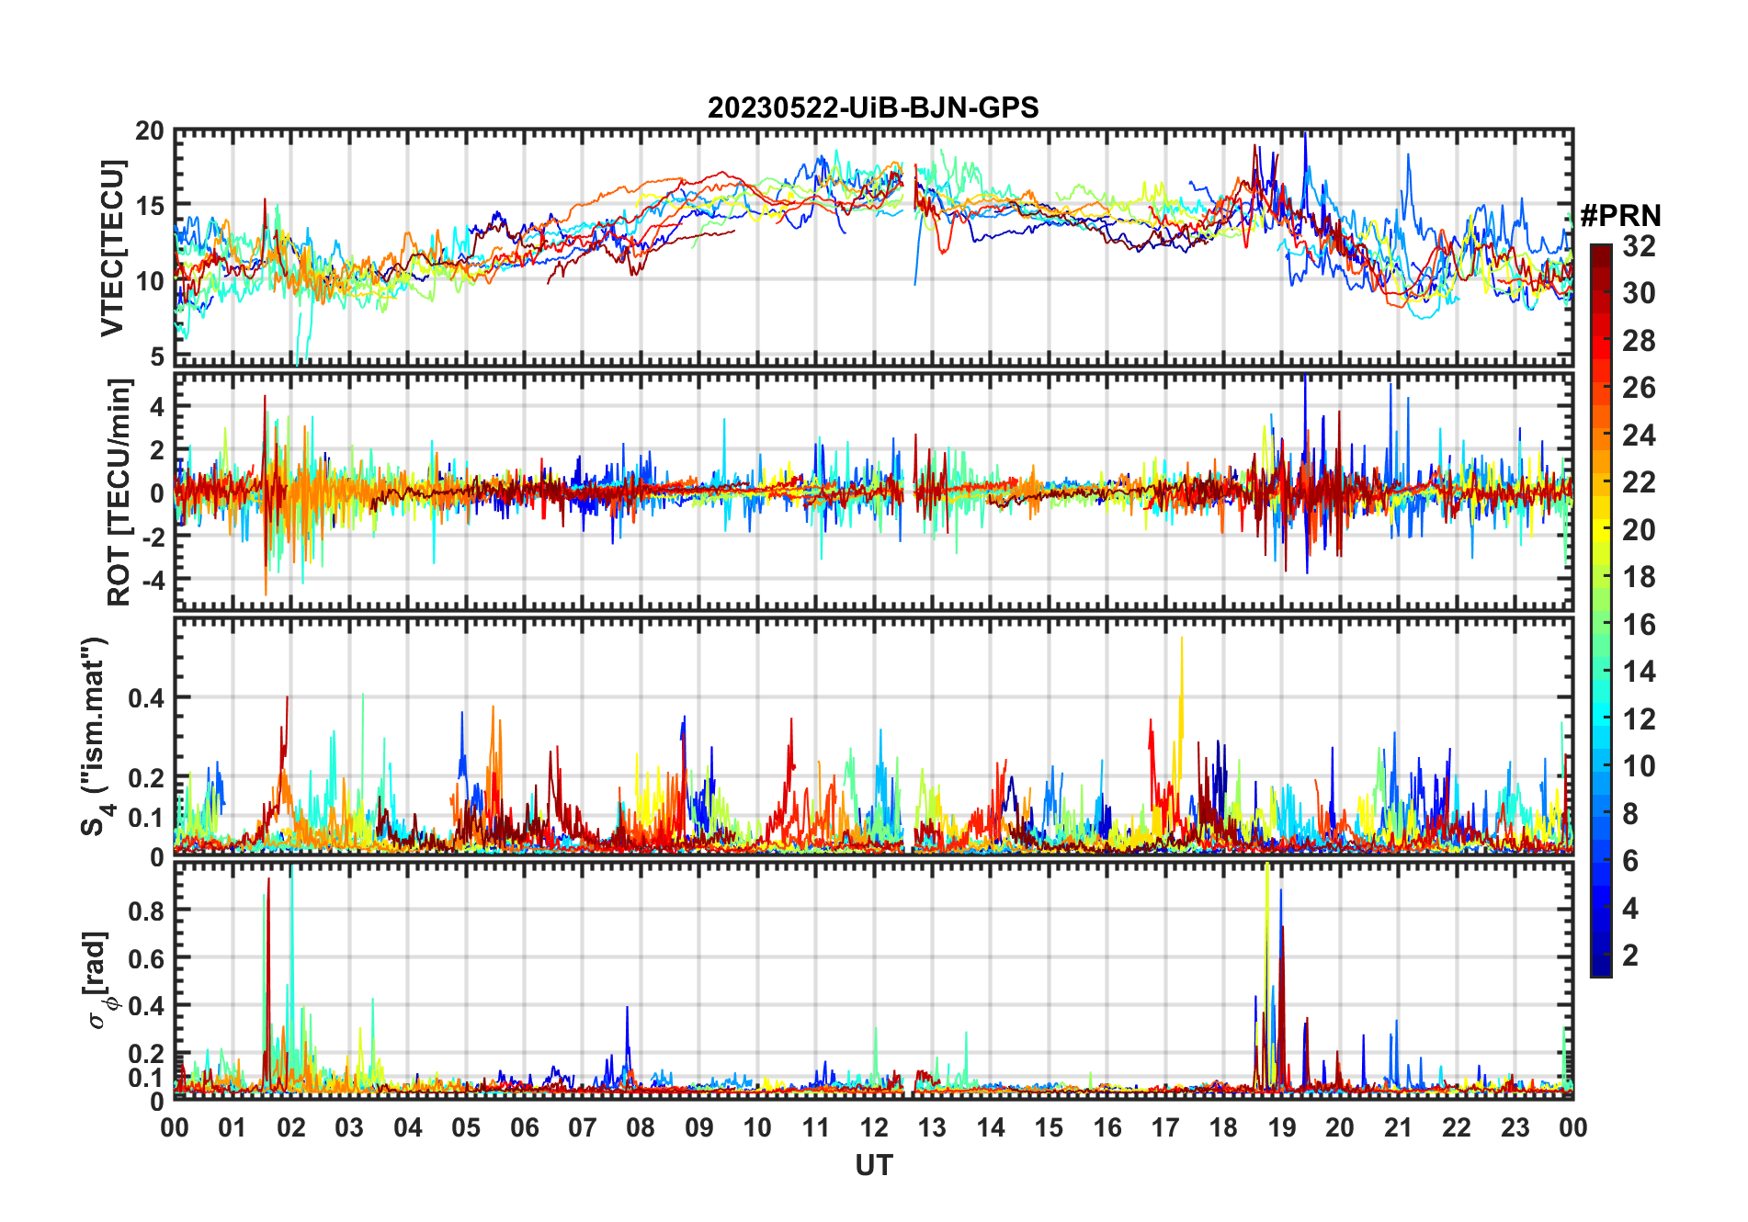Screen dimensions: 1748x1222
Task: Click the 01 hour tick label
Action: (233, 1127)
